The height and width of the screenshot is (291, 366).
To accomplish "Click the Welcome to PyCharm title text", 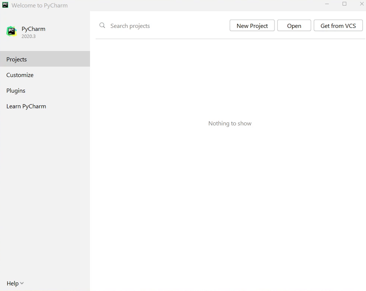I will 39,6.
